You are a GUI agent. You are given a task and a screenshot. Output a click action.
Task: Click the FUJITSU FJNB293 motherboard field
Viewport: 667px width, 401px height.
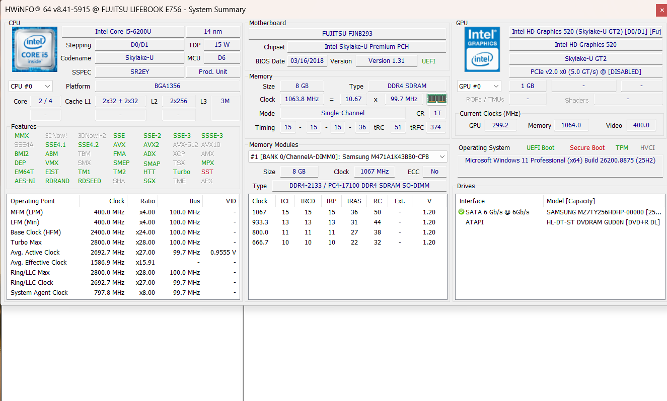[347, 34]
